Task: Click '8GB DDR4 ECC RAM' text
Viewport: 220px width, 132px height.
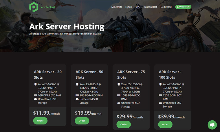Action: [x=91, y=95]
